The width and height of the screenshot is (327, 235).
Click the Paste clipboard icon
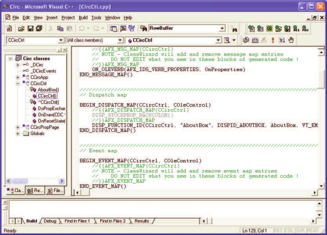click(69, 28)
